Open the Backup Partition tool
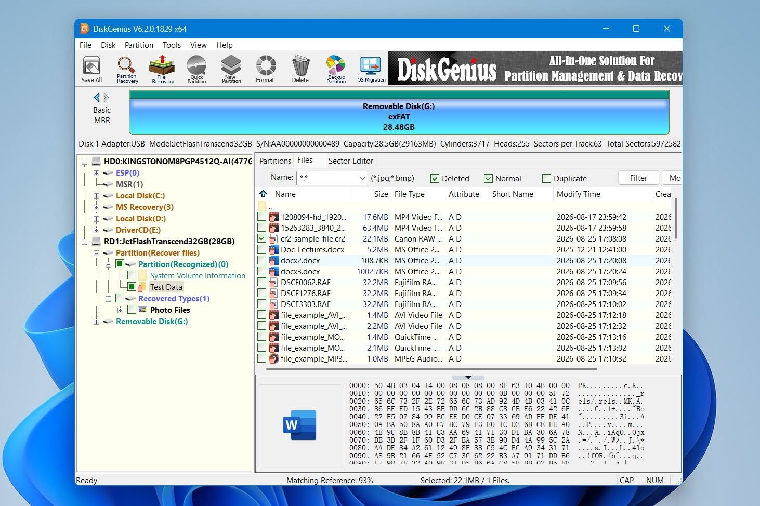 click(x=336, y=69)
